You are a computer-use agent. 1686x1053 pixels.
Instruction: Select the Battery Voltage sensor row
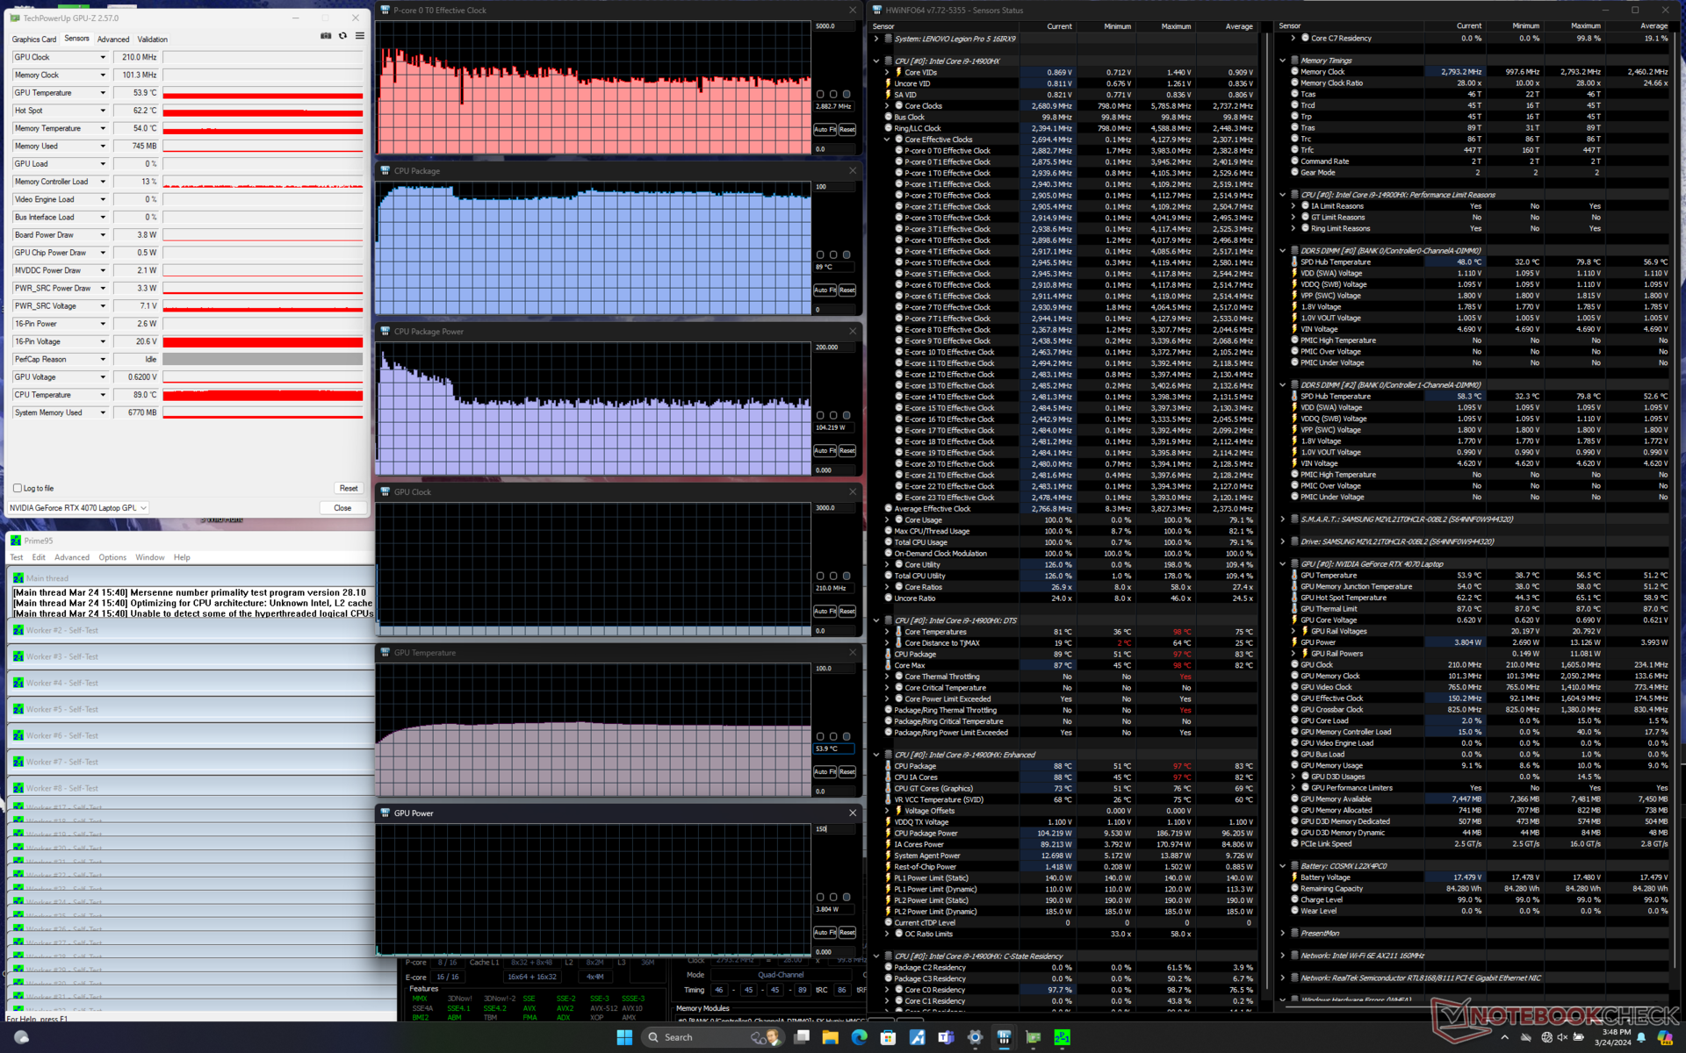pos(1476,877)
